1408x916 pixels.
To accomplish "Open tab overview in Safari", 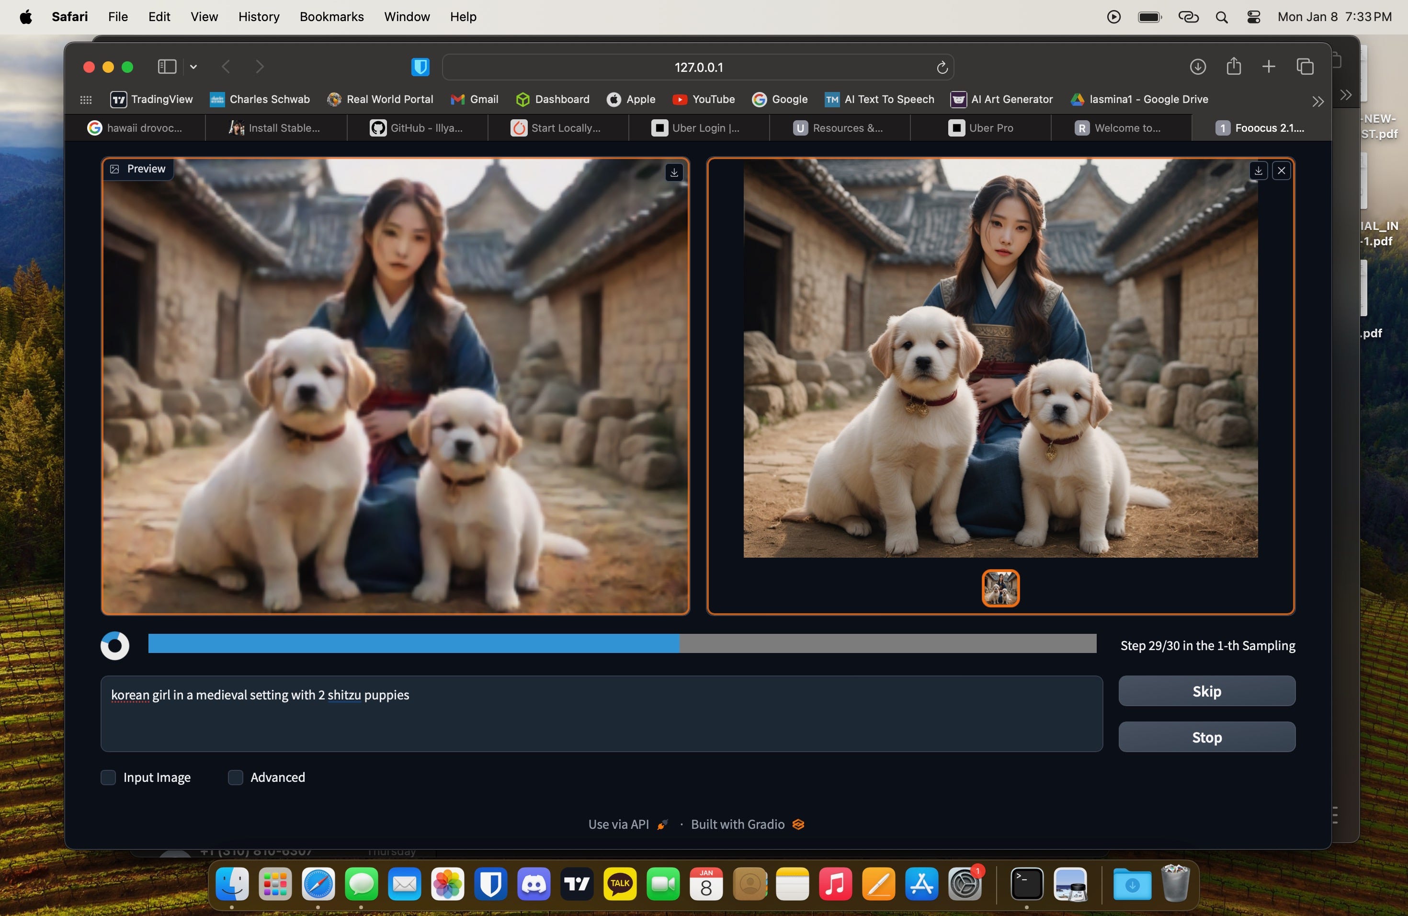I will (x=1305, y=66).
